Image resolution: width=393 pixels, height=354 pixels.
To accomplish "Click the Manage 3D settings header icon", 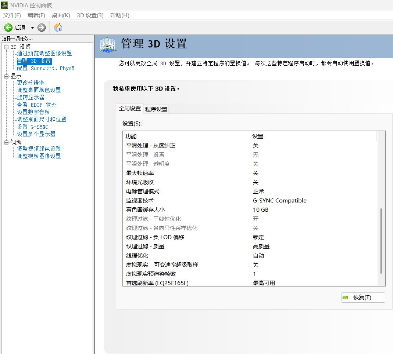I will [108, 45].
